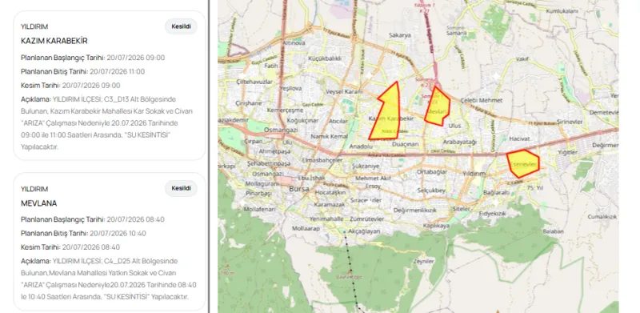Click start date 20/07/2026 08:40 in Mevlana card
The height and width of the screenshot is (313, 640).
(93, 219)
